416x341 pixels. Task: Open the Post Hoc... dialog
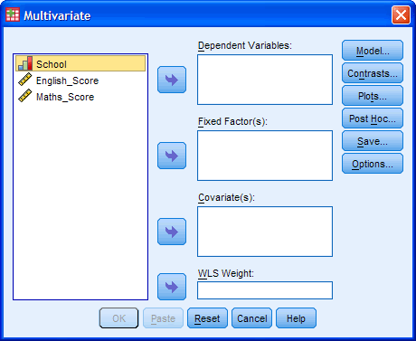click(x=373, y=118)
